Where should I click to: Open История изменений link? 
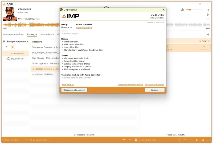(x=155, y=85)
